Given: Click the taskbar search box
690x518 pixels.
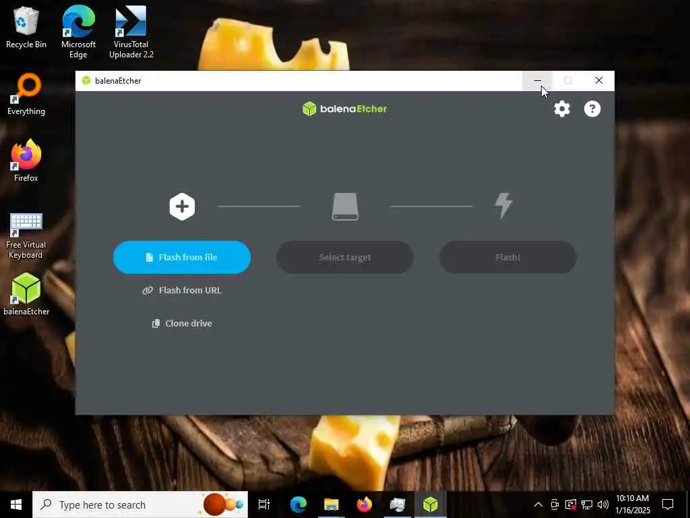Looking at the screenshot, I should (140, 505).
